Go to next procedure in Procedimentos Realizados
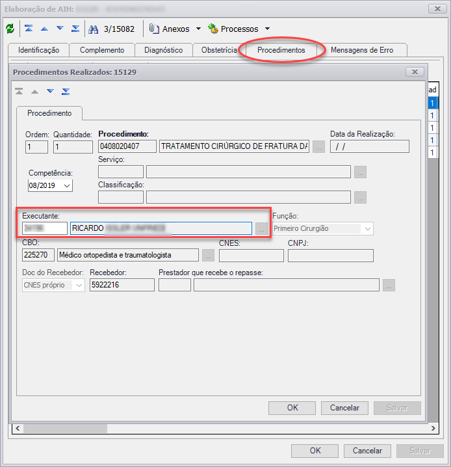The image size is (451, 467). [x=50, y=91]
